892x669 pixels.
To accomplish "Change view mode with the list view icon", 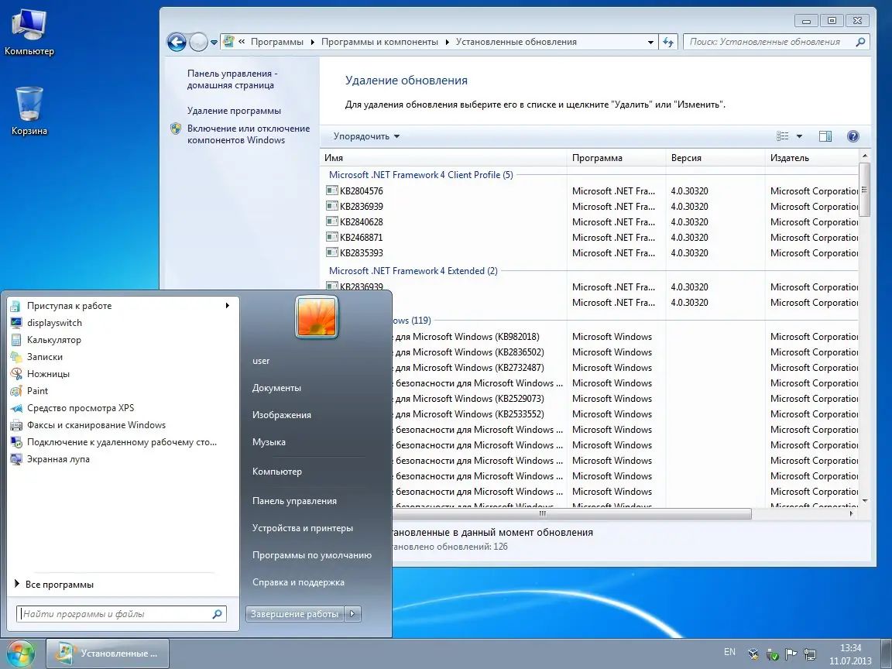I will pos(784,136).
